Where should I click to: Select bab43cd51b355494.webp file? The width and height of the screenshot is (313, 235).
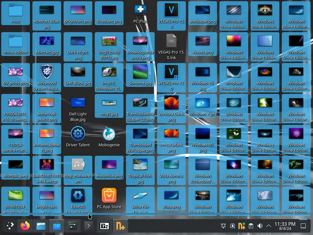[47, 170]
